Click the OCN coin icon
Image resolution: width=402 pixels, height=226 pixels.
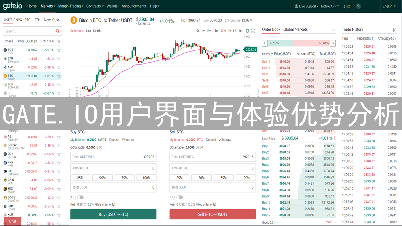click(5, 154)
